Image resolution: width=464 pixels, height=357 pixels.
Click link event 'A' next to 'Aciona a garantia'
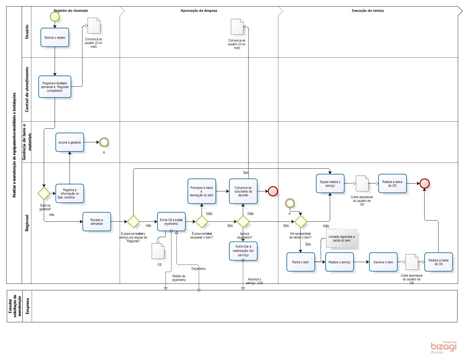[104, 142]
